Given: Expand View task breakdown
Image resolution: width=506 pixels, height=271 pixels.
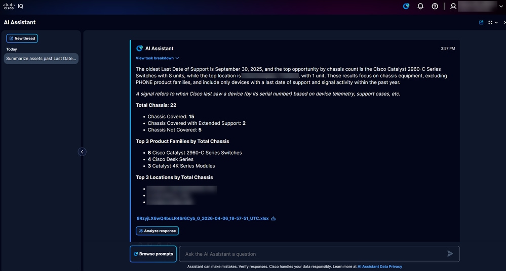Looking at the screenshot, I should point(157,58).
